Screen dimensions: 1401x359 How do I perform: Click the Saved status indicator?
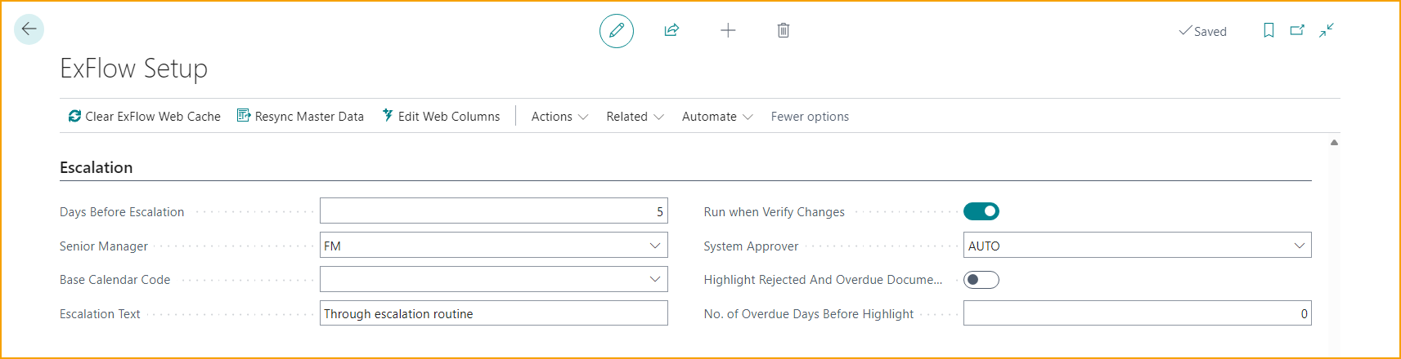[1202, 31]
